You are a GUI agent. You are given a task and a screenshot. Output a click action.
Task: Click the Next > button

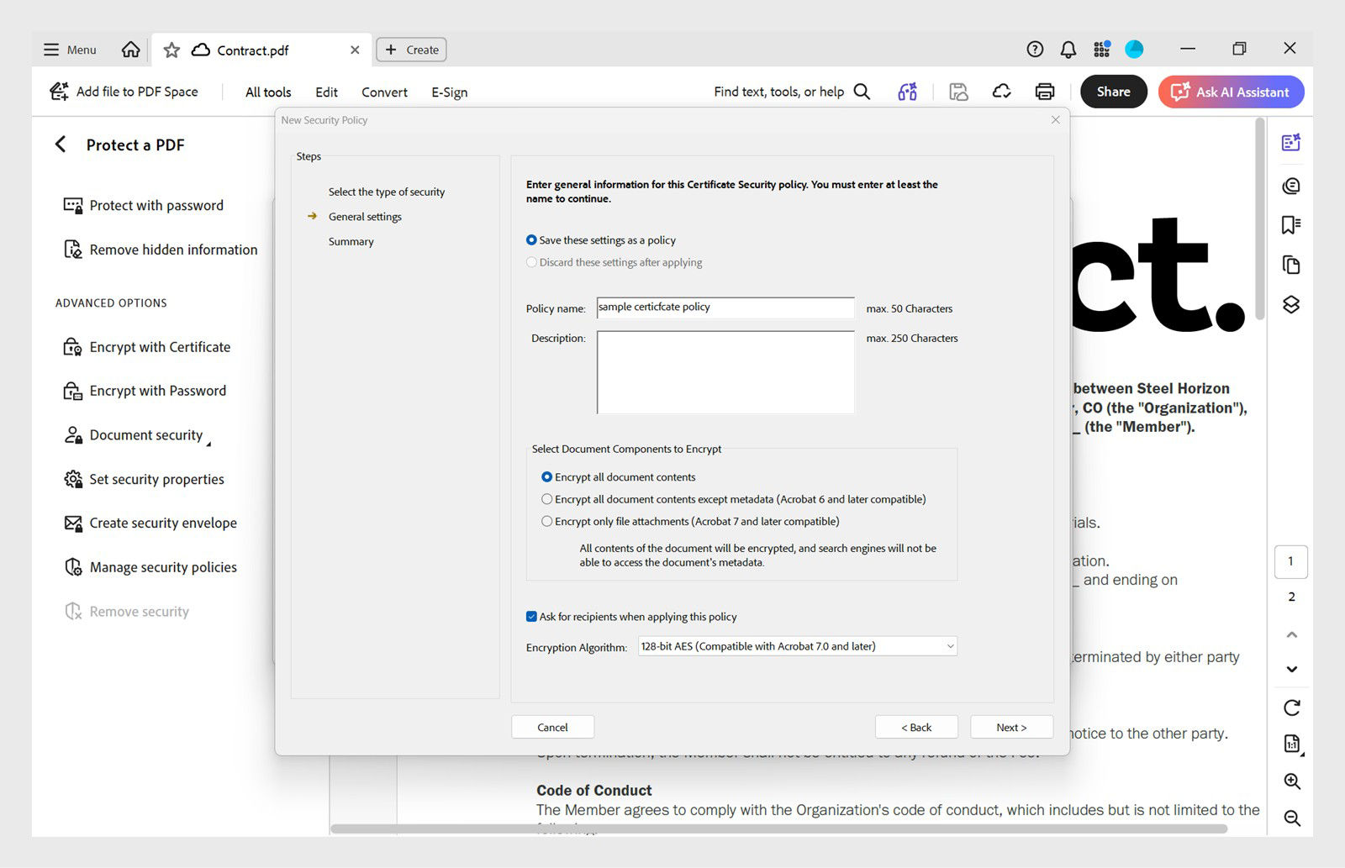pos(1011,728)
